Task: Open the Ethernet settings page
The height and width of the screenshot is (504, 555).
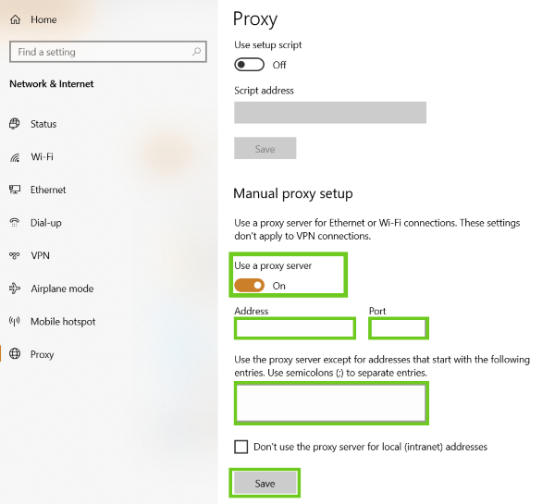Action: [x=48, y=190]
